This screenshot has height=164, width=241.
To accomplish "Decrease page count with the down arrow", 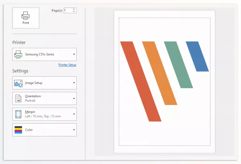I will pyautogui.click(x=74, y=12).
